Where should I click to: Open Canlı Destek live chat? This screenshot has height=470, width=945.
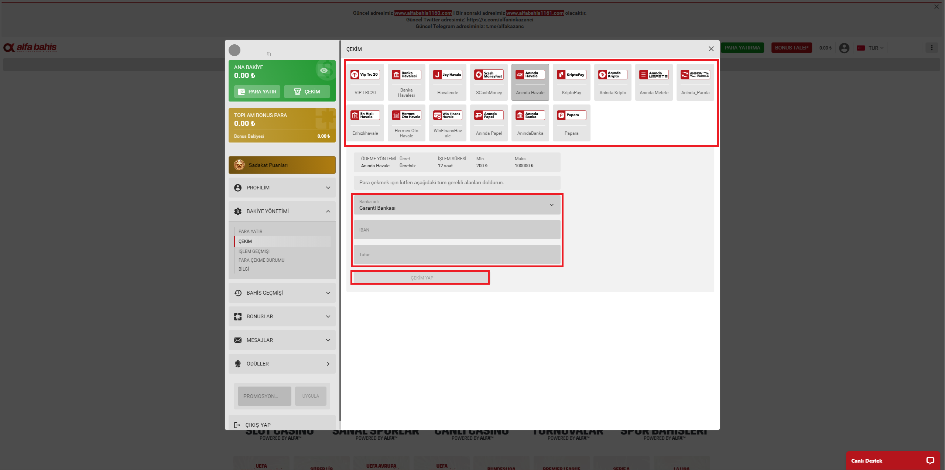(893, 460)
